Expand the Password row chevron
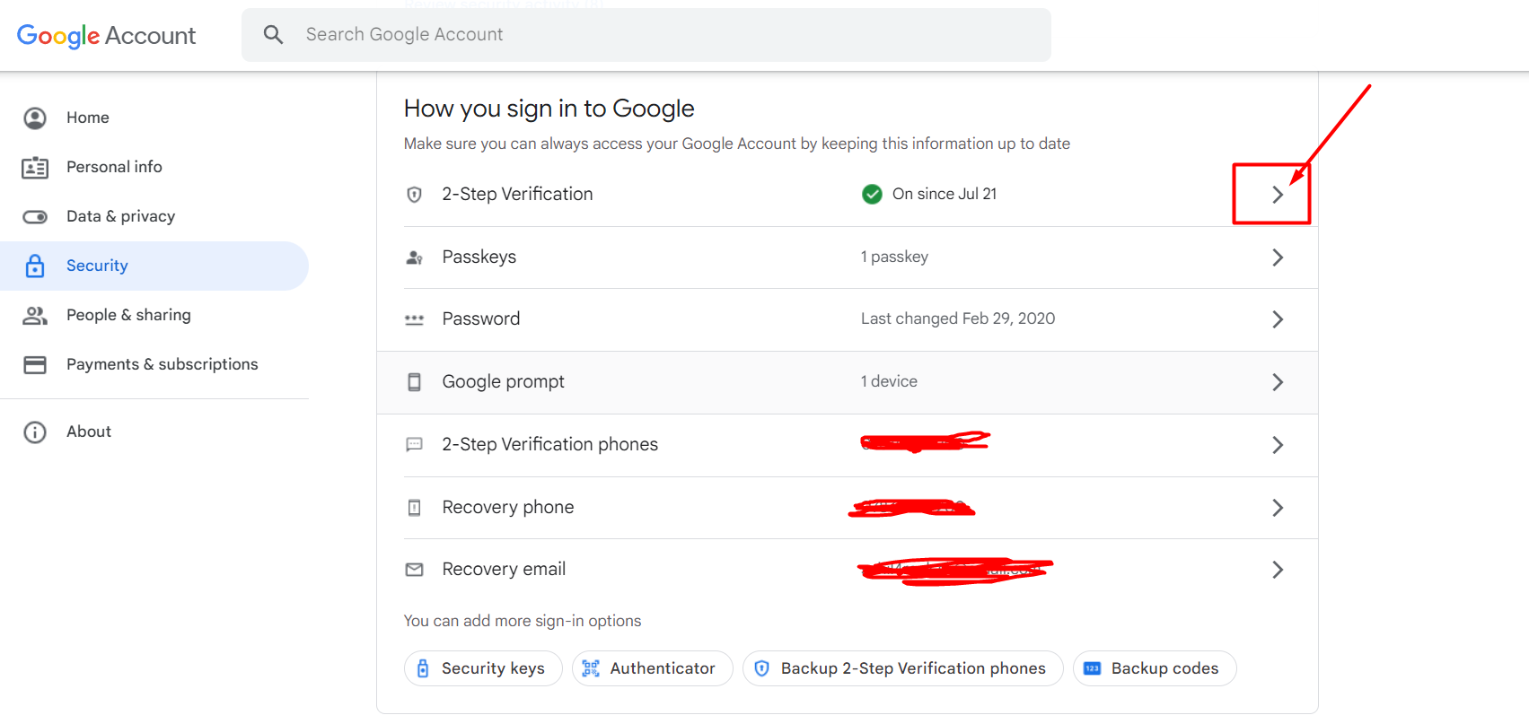 1277,319
